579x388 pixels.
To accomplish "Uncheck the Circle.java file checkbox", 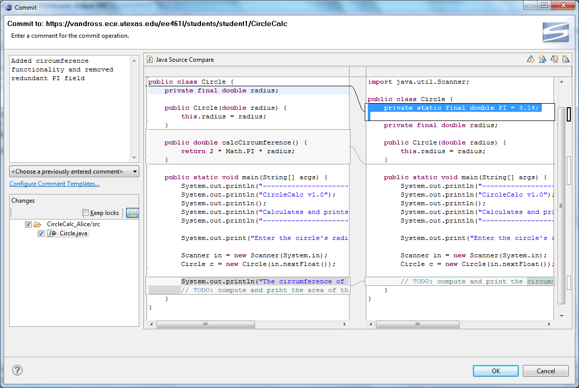I will coord(41,233).
